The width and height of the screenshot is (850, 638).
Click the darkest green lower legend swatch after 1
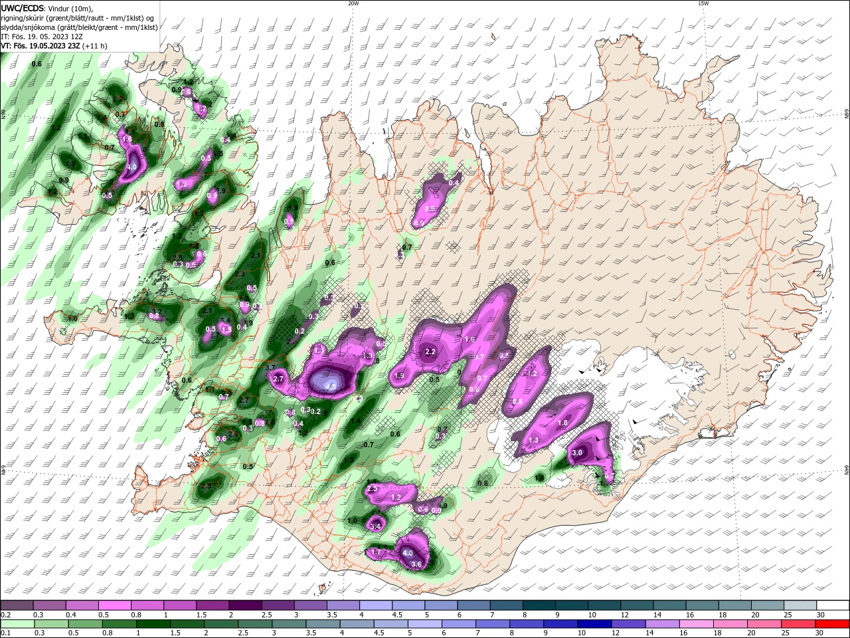pyautogui.click(x=153, y=624)
